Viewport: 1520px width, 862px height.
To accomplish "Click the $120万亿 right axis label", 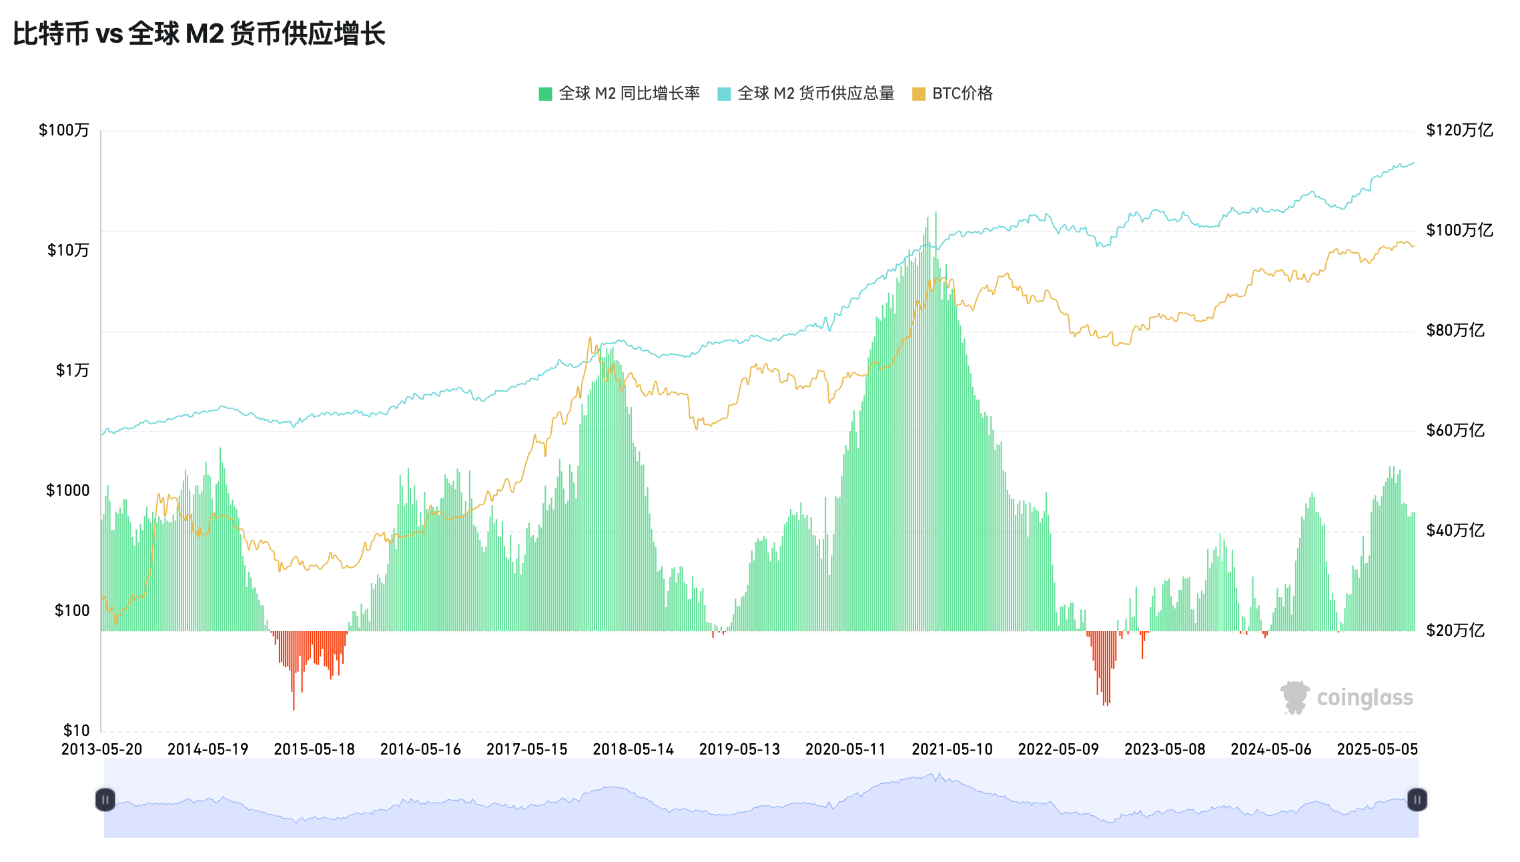I will pyautogui.click(x=1459, y=130).
